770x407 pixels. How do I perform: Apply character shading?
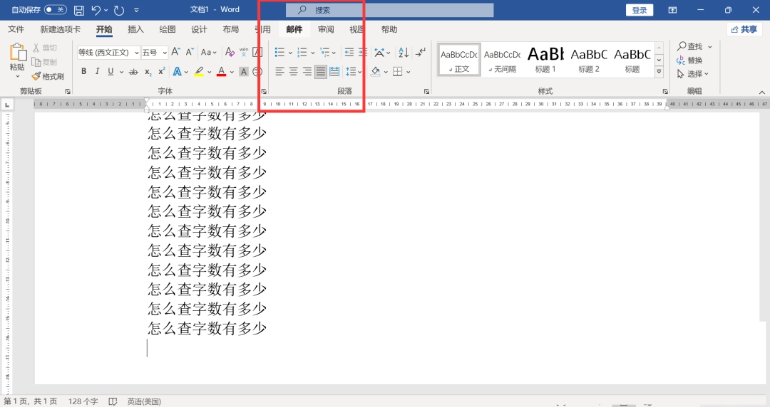[244, 72]
